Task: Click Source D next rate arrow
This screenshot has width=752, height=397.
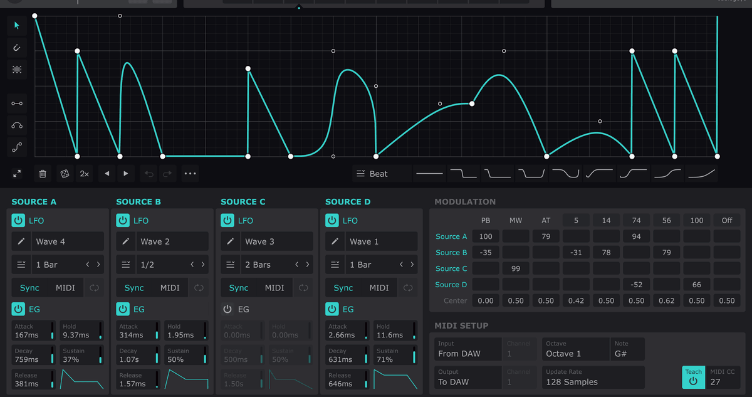Action: pyautogui.click(x=412, y=265)
